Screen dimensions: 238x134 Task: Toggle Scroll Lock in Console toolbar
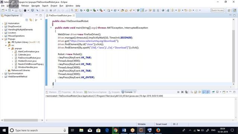pos(196,92)
